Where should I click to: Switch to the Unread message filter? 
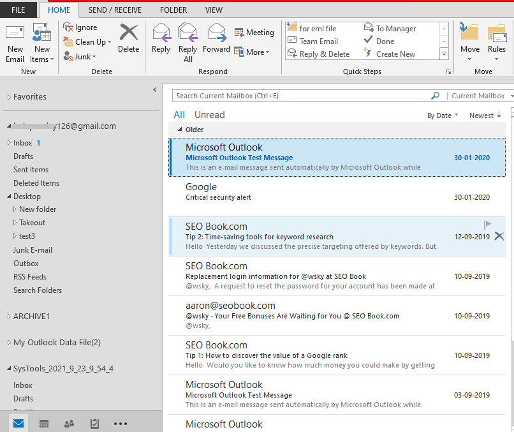tap(209, 114)
